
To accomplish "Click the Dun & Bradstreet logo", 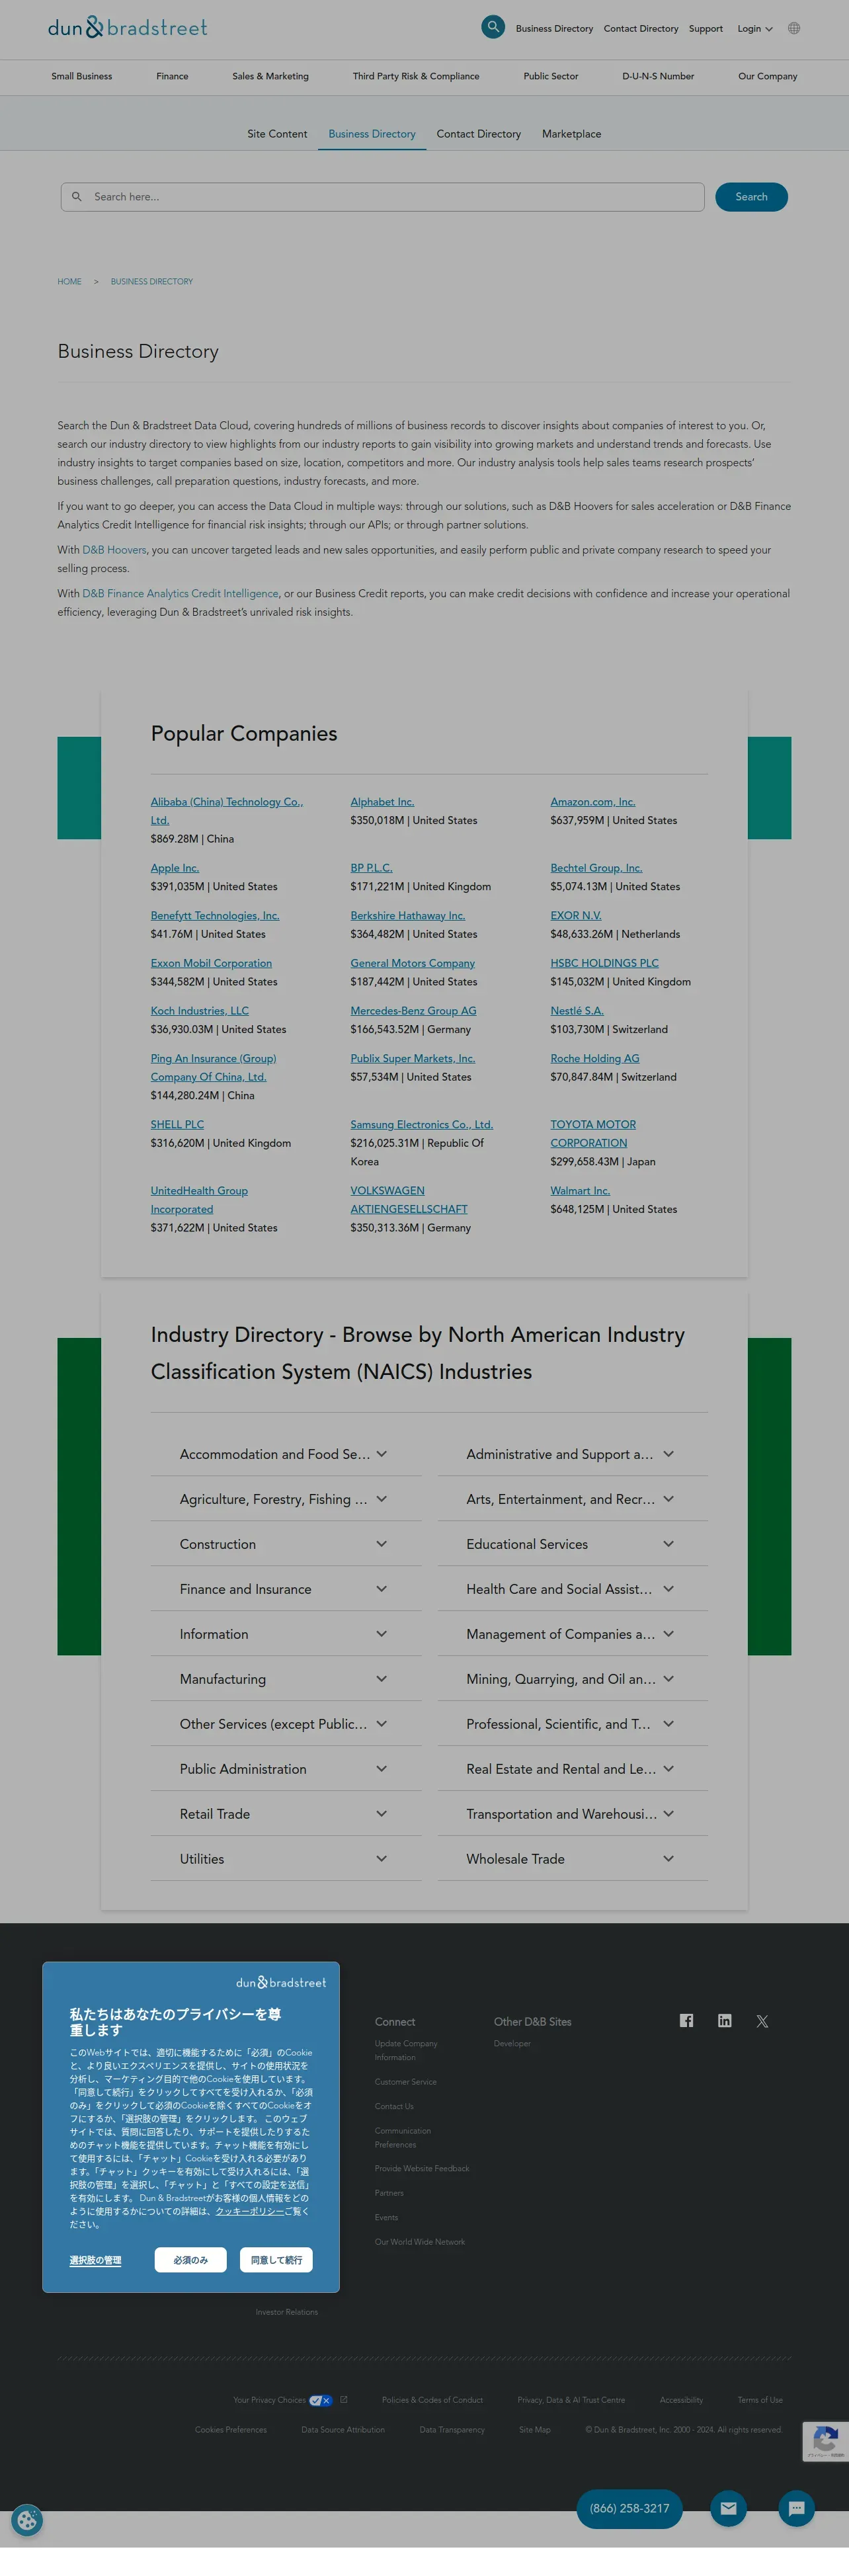I will click(x=128, y=27).
